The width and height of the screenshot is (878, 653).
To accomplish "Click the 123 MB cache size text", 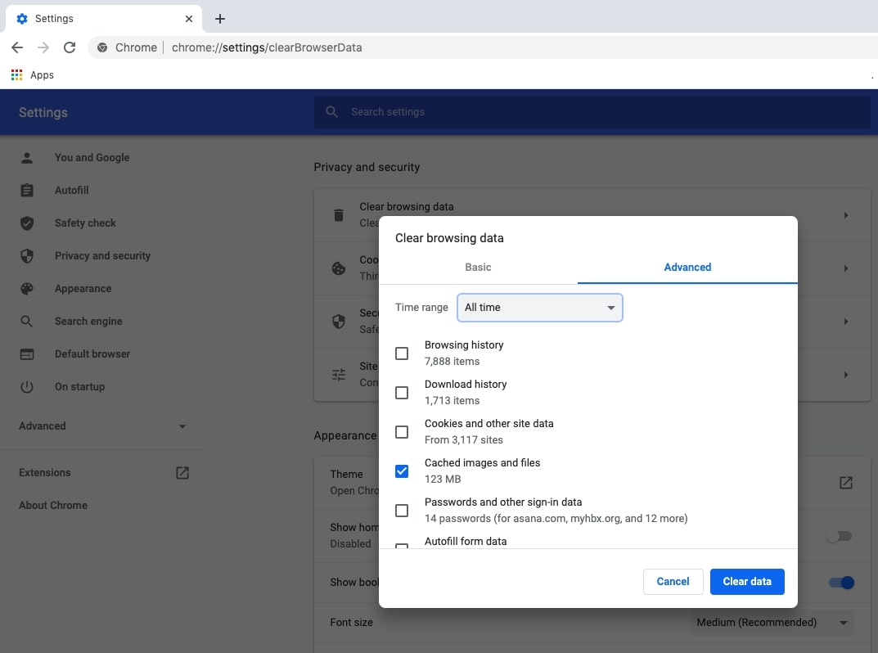I will coord(443,480).
